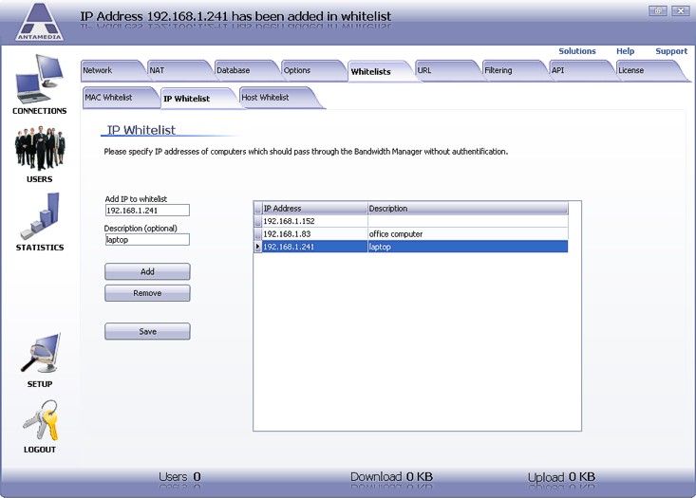Click the Download 0 KB status text
This screenshot has width=696, height=498.
click(x=391, y=477)
